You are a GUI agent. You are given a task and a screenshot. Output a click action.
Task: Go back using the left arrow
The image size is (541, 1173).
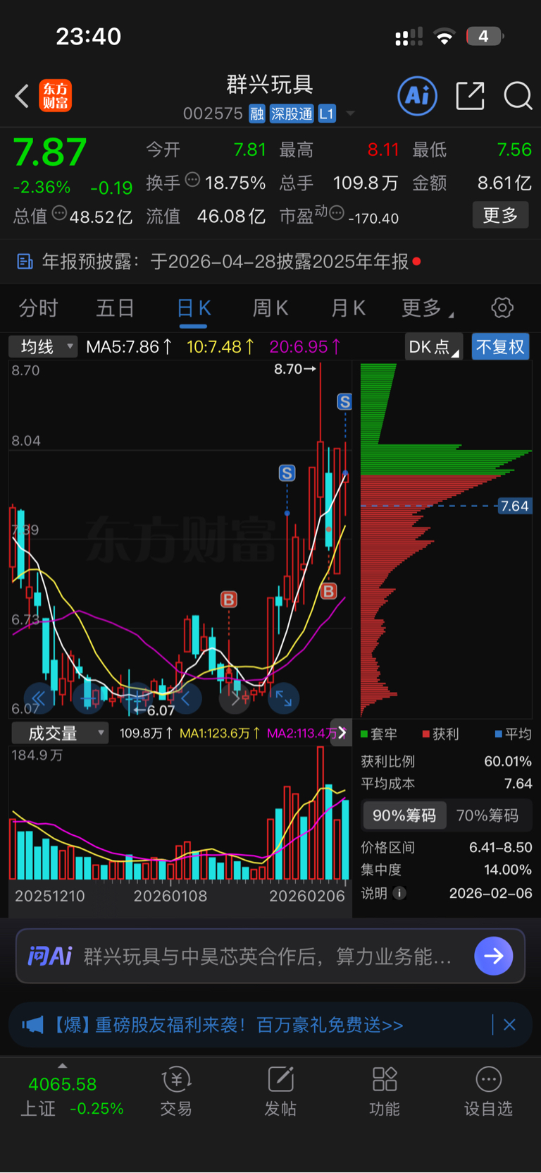coord(22,96)
